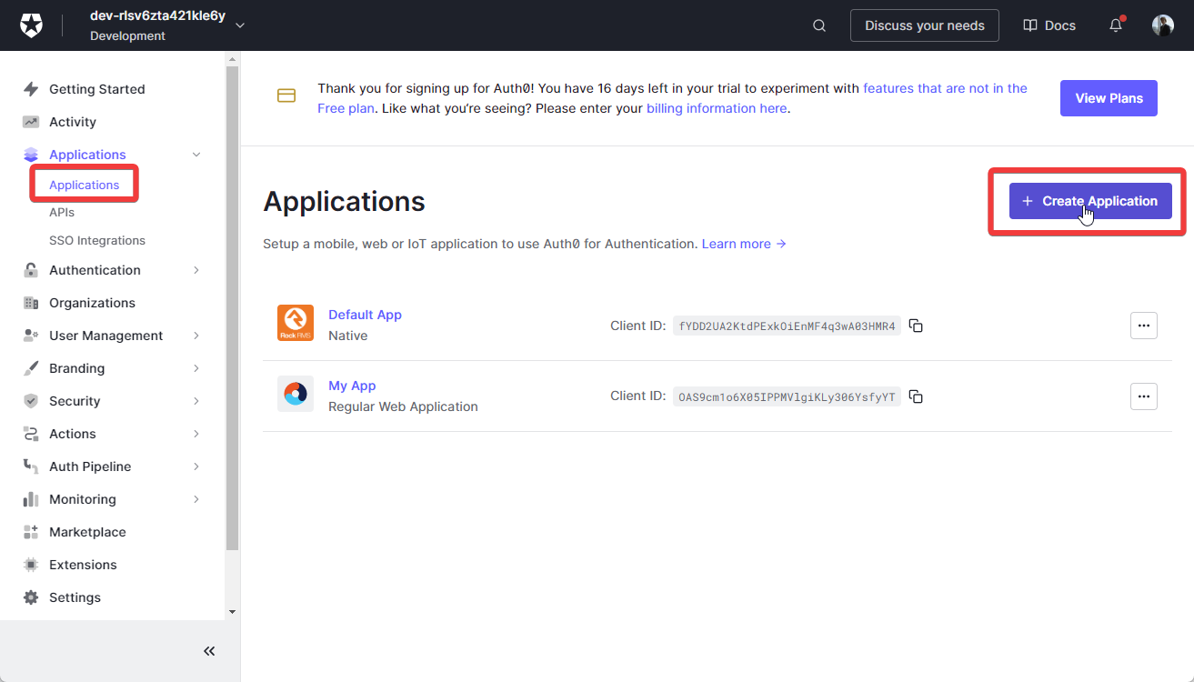Click the View Plans button
The height and width of the screenshot is (682, 1194).
1109,98
